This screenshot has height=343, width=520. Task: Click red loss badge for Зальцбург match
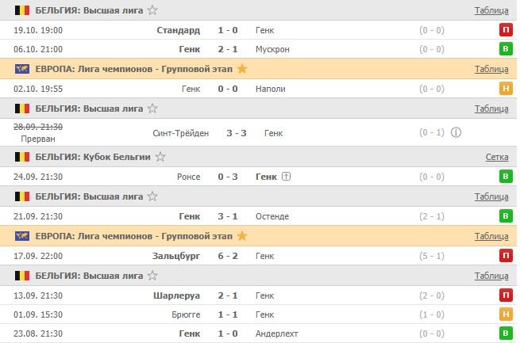506,255
